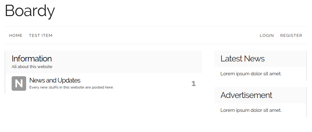Click Lorem ipsum text under Latest News
312x132 pixels.
point(251,74)
